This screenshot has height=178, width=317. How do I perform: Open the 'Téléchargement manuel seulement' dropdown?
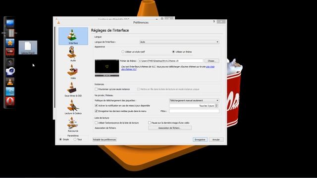[x=194, y=100]
